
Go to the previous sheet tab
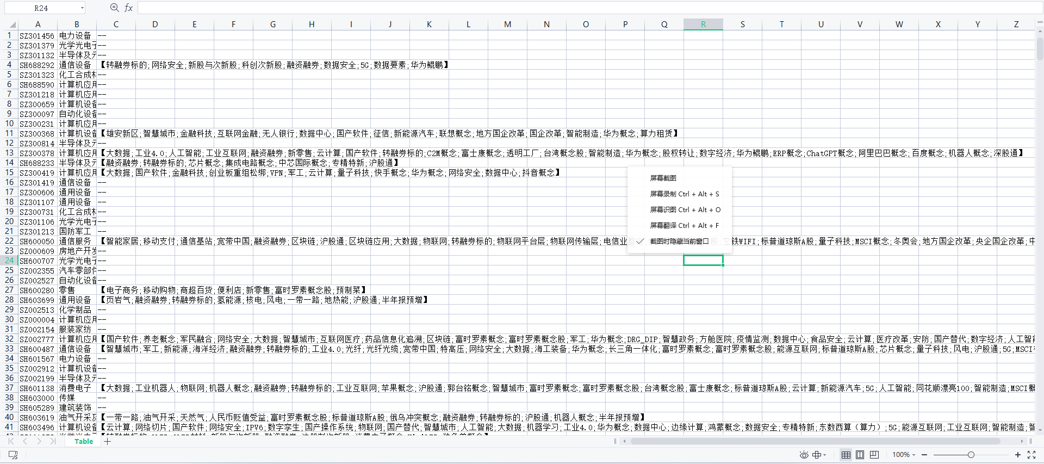pos(25,441)
